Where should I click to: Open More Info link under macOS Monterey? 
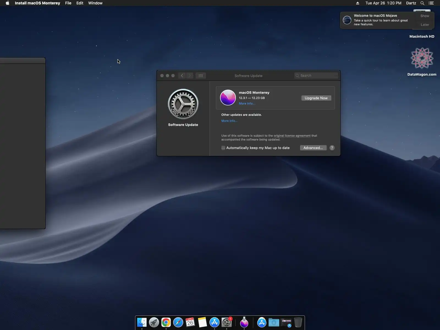tap(247, 103)
